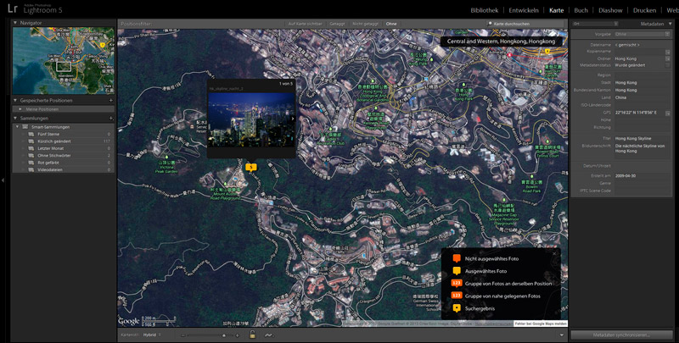Click the arrow icon next to Ordner
This screenshot has width=679, height=343.
click(668, 58)
